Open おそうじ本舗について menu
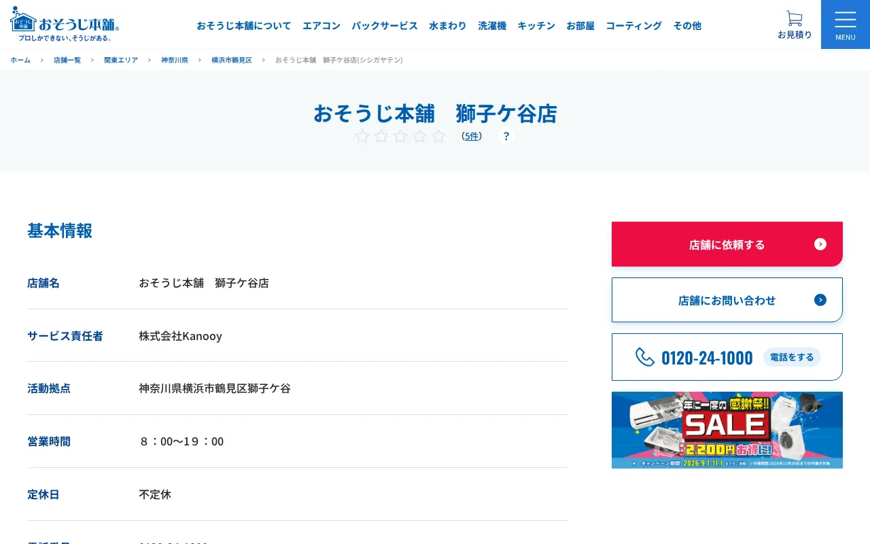The height and width of the screenshot is (544, 870). [244, 25]
